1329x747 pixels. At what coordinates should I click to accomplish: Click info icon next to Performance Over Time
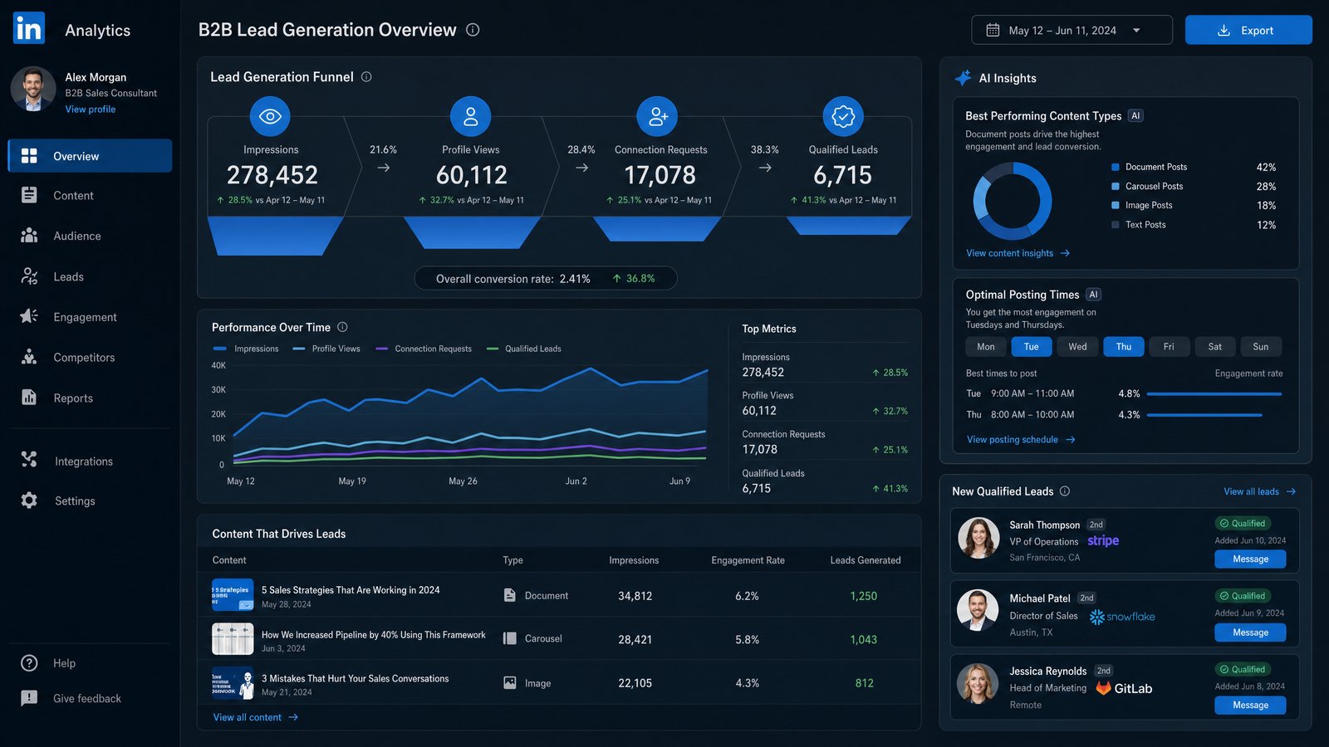tap(342, 327)
